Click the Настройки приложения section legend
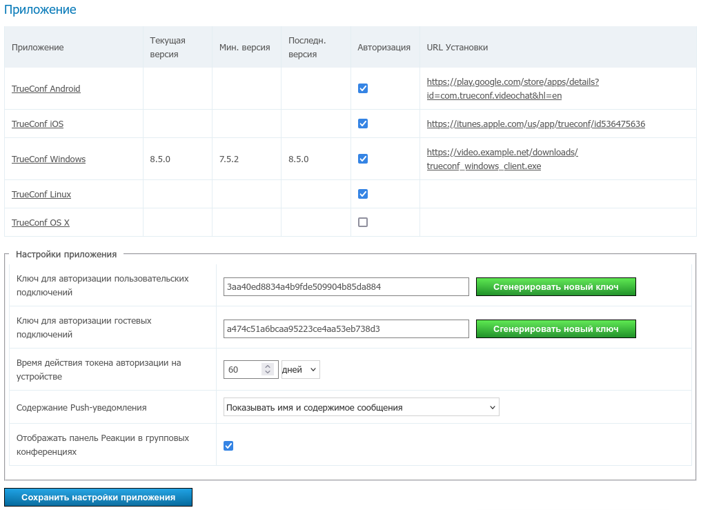 pos(66,255)
